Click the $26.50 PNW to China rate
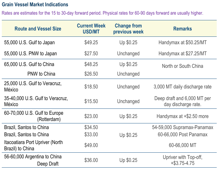The height and width of the screenshot is (173, 220). pyautogui.click(x=91, y=74)
